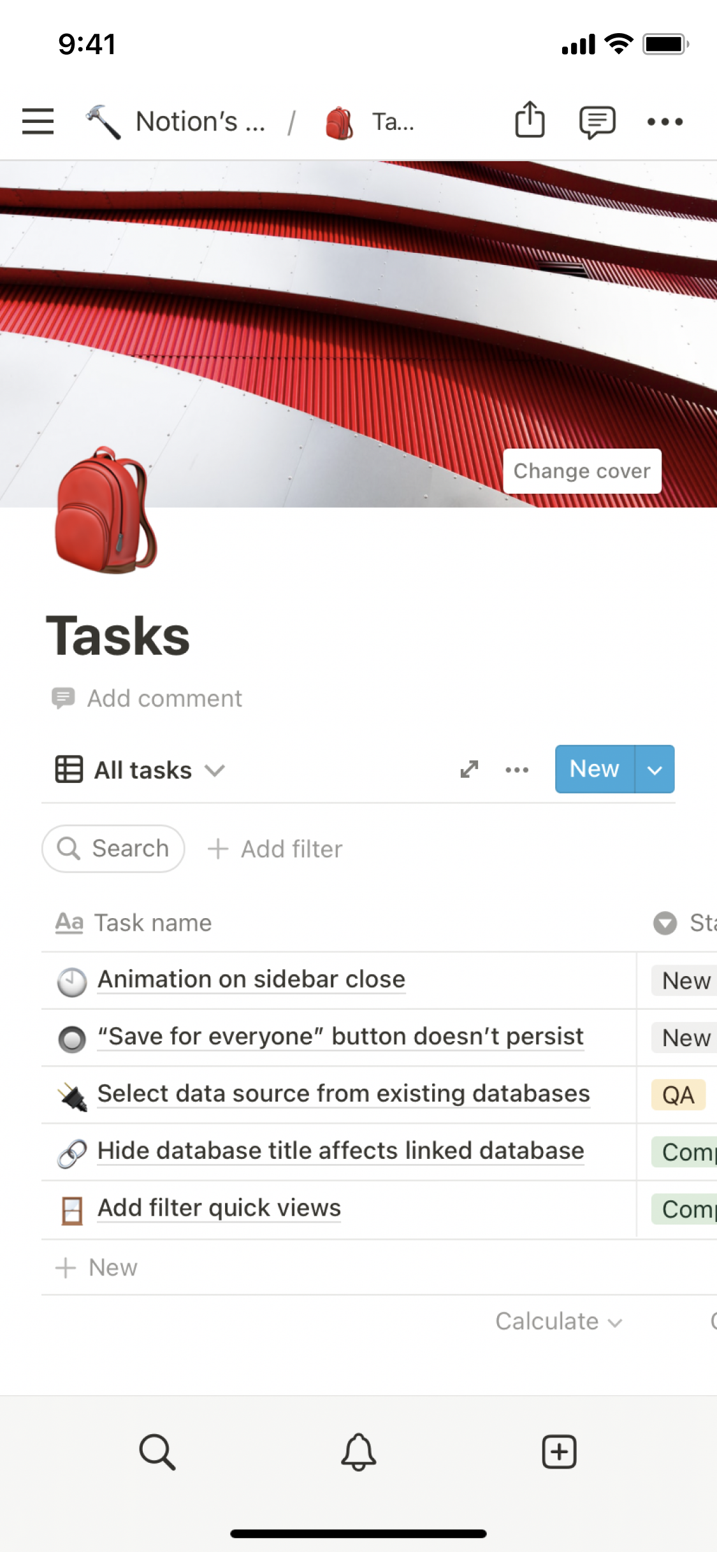Screen dimensions: 717x1552
Task: Open the Animation on sidebar close task
Action: [251, 979]
